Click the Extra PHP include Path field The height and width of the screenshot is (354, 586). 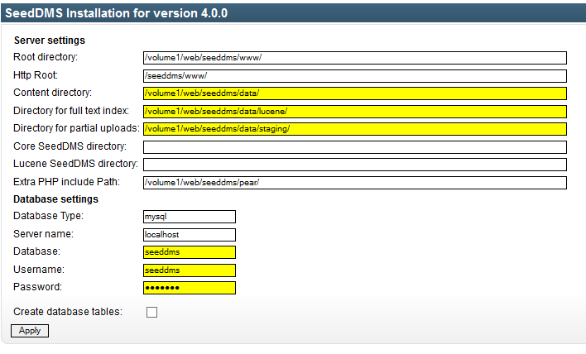354,183
